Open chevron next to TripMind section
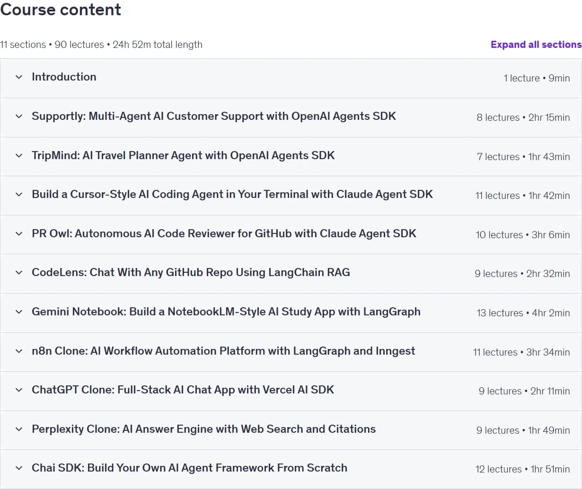The height and width of the screenshot is (489, 582). click(x=19, y=156)
